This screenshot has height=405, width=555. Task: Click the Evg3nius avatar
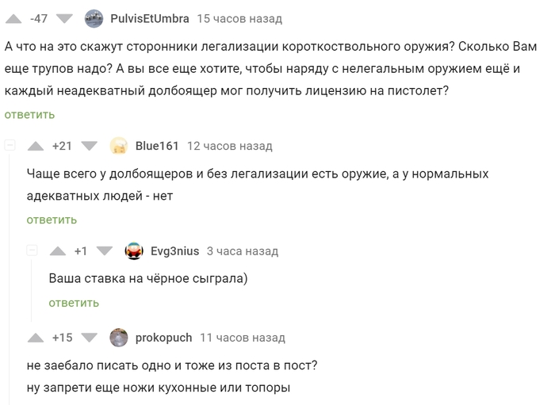point(134,251)
